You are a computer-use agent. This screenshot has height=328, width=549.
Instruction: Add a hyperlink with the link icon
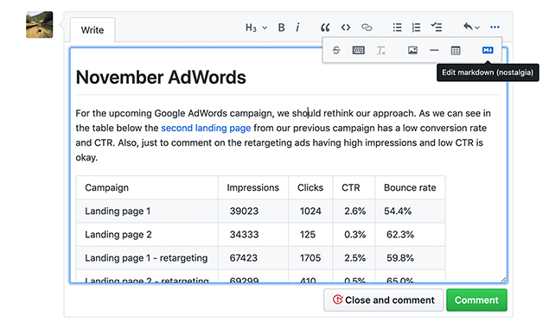coord(367,28)
